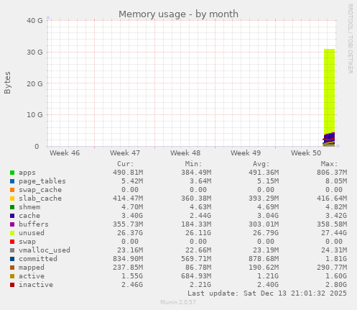Screen dimensions: 357x310
Task: Click the Week 46 axis label
Action: 65,153
